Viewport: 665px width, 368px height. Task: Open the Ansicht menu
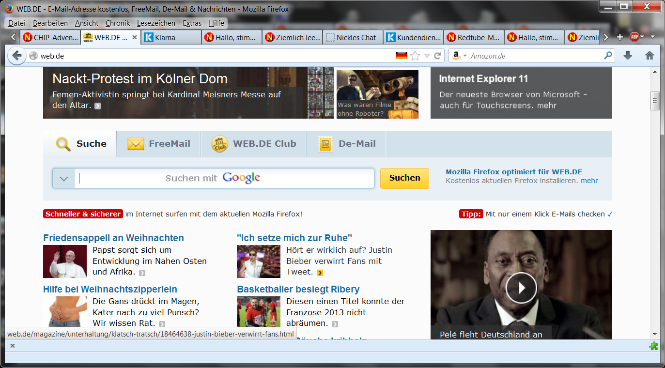(87, 23)
